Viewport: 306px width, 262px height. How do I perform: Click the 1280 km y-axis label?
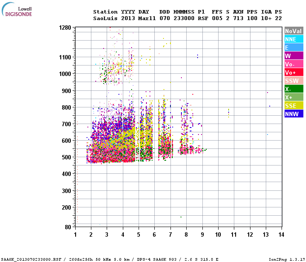65,28
